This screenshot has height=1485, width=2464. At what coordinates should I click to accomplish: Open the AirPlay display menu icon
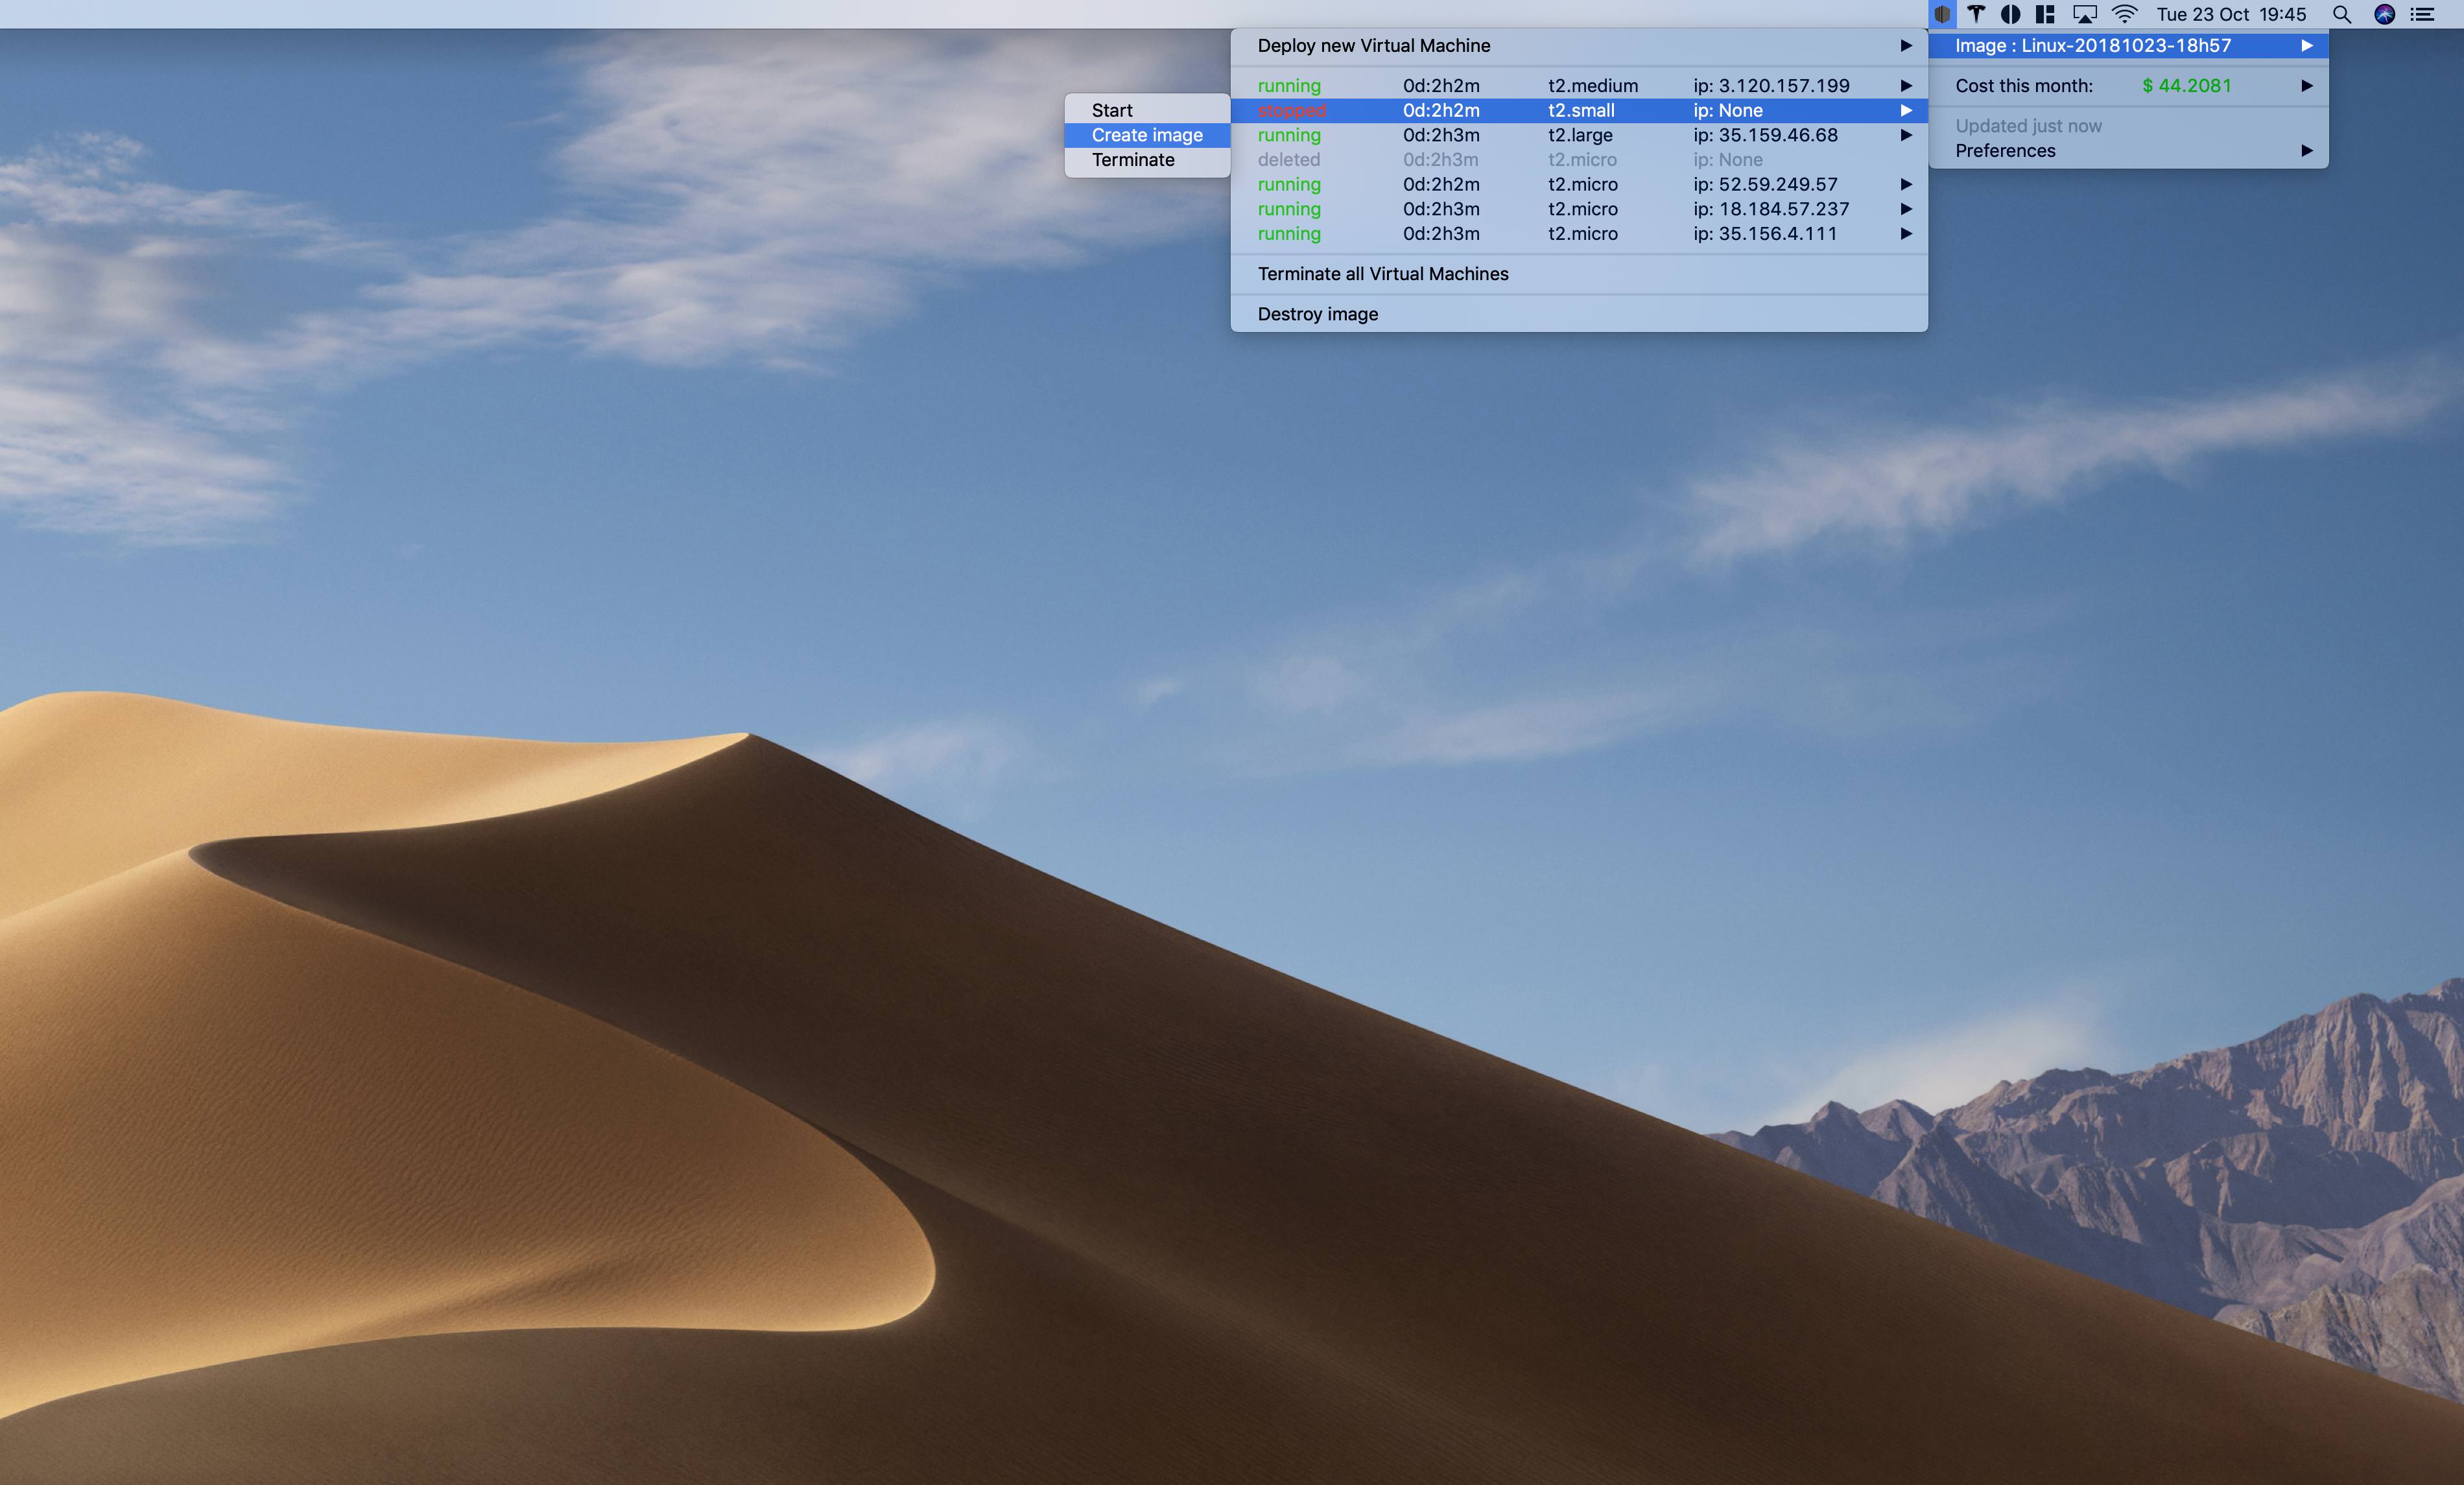[x=2084, y=14]
